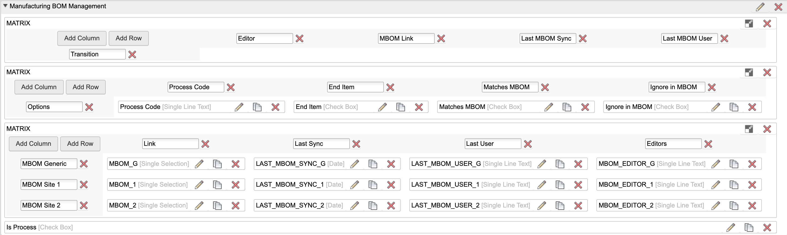Viewport: 787px width, 235px height.
Task: Click the Transition row name field
Action: point(97,54)
